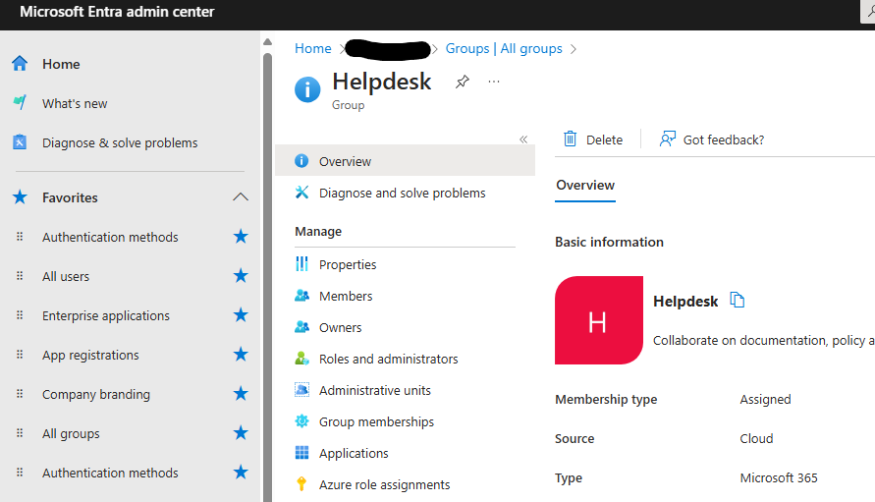Screen dimensions: 875x502
Task: Navigate to Groups | All groups breadcrumb
Action: coord(504,48)
